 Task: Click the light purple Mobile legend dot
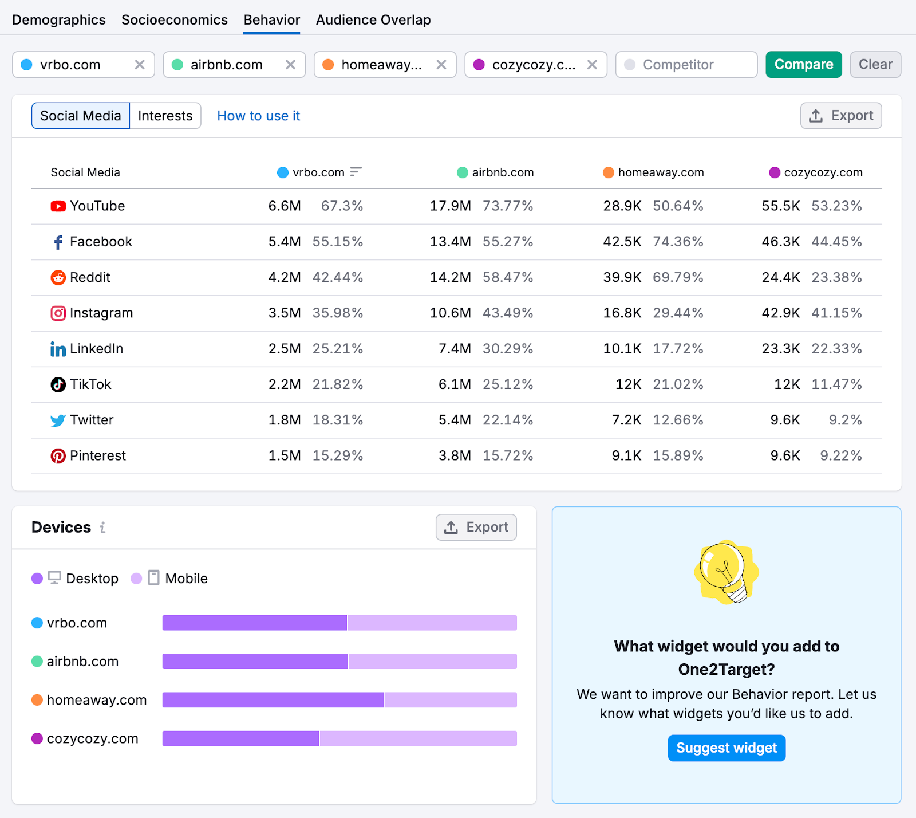point(136,579)
